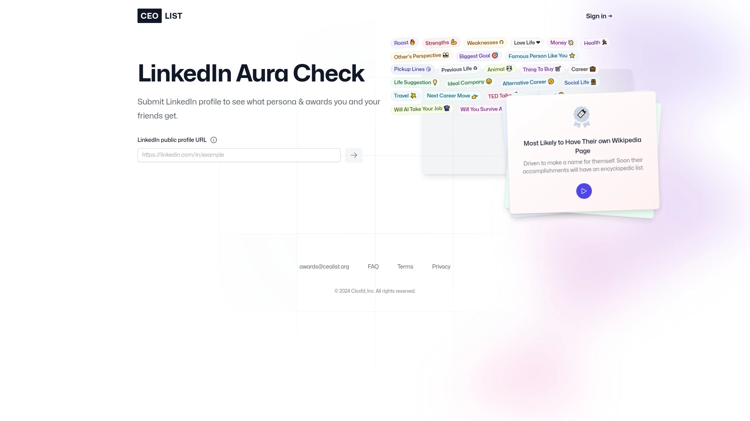Viewport: 750px width, 421px height.
Task: Click the Roast fire icon tag
Action: pos(404,42)
